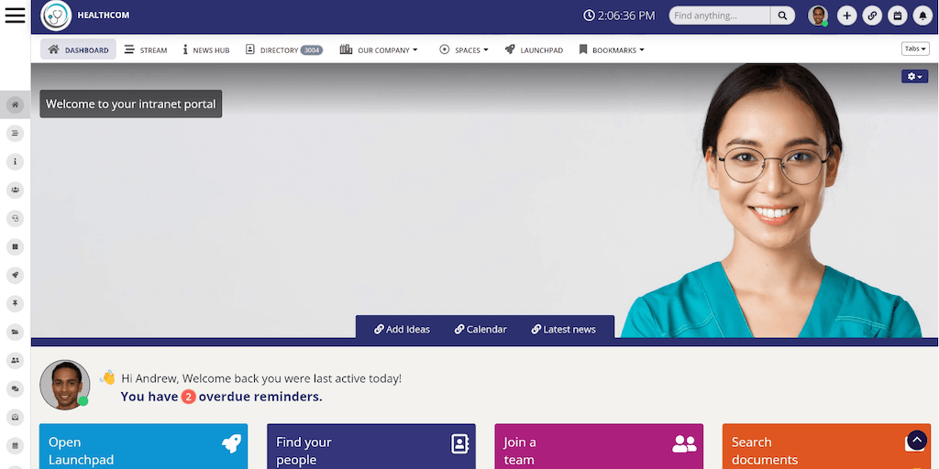Viewport: 939px width, 469px height.
Task: Expand the Our Company dropdown
Action: (379, 49)
